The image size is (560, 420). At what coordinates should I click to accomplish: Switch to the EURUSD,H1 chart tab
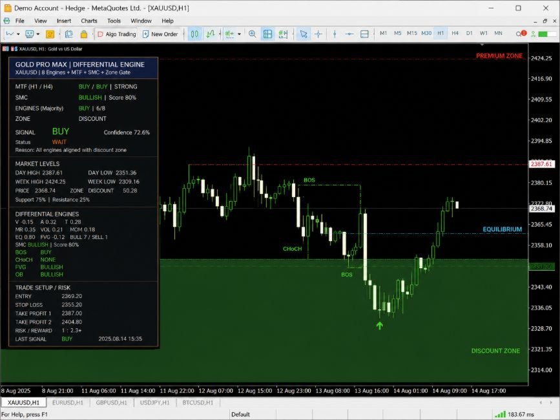click(x=68, y=403)
